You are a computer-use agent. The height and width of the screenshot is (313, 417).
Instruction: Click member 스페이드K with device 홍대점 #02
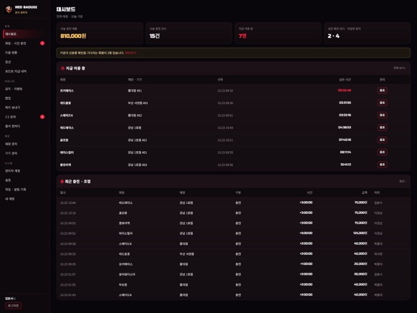tap(66, 115)
